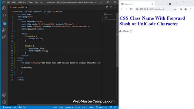This screenshot has height=109, width=194.
Task: Click the editor minimap
Action: [109, 17]
